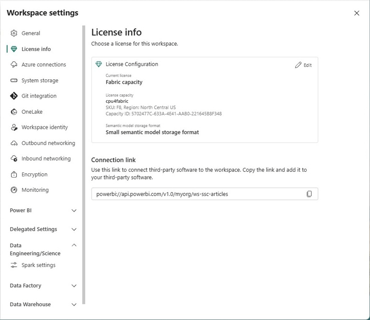This screenshot has height=320, width=370.
Task: Click the Workspace identity icon
Action: 14,127
